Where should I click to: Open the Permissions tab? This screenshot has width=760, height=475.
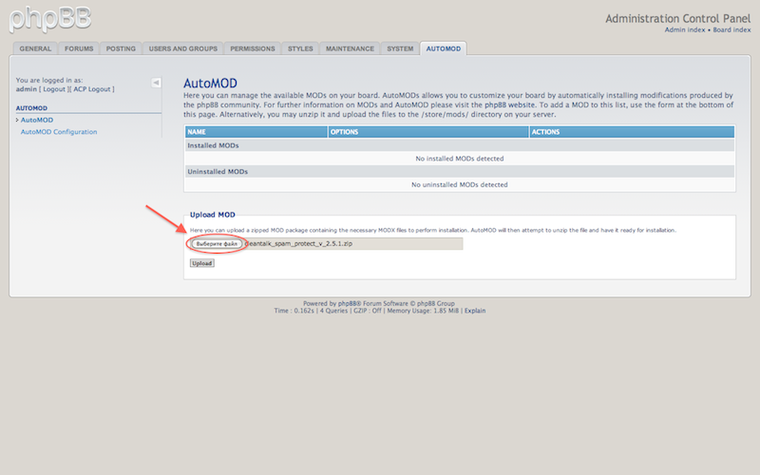252,48
